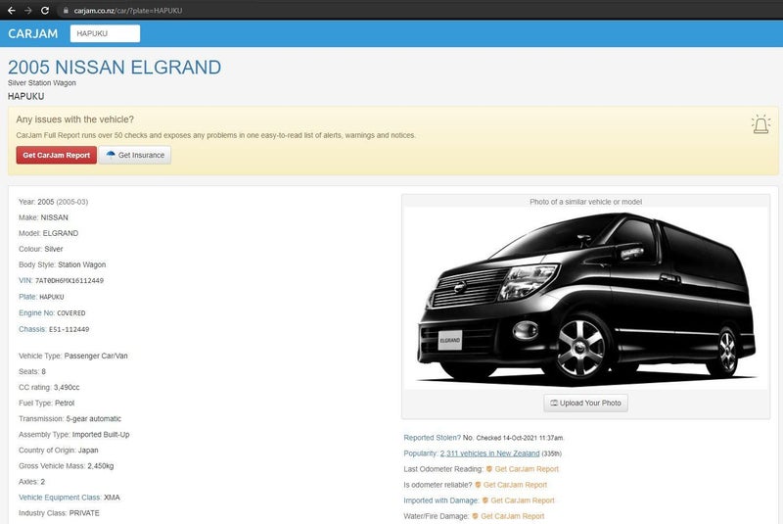The height and width of the screenshot is (524, 783).
Task: Click the black Elgrand vehicle photo
Action: (585, 298)
